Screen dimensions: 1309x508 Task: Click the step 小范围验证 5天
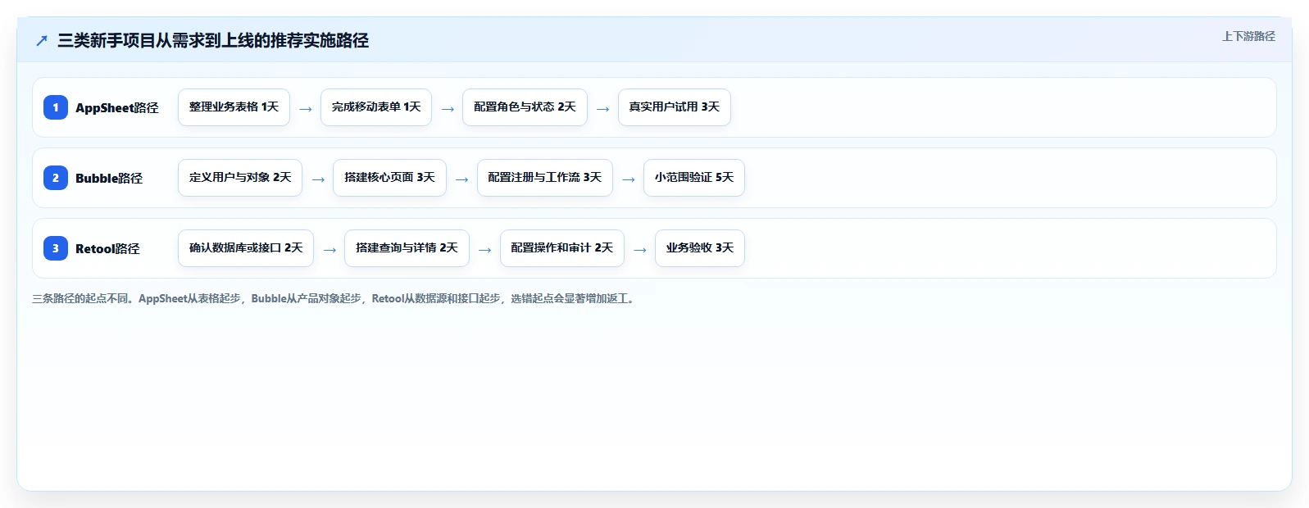(x=694, y=178)
